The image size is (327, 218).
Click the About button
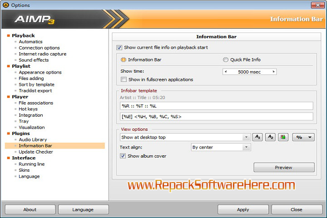30,209
